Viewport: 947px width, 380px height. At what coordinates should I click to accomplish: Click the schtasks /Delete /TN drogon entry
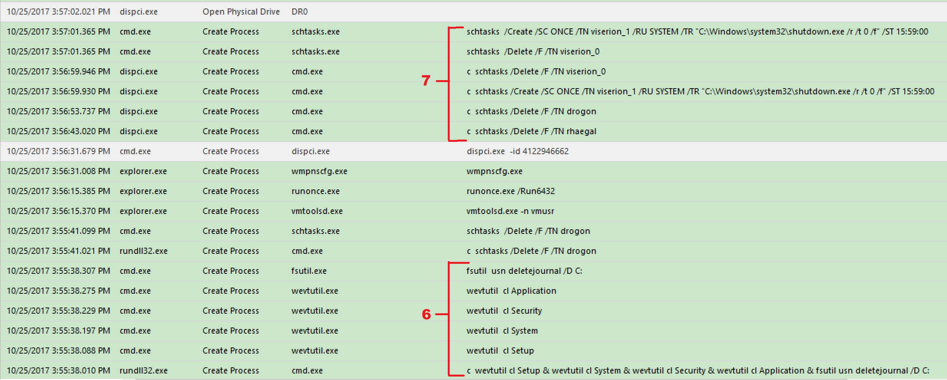pyautogui.click(x=528, y=231)
